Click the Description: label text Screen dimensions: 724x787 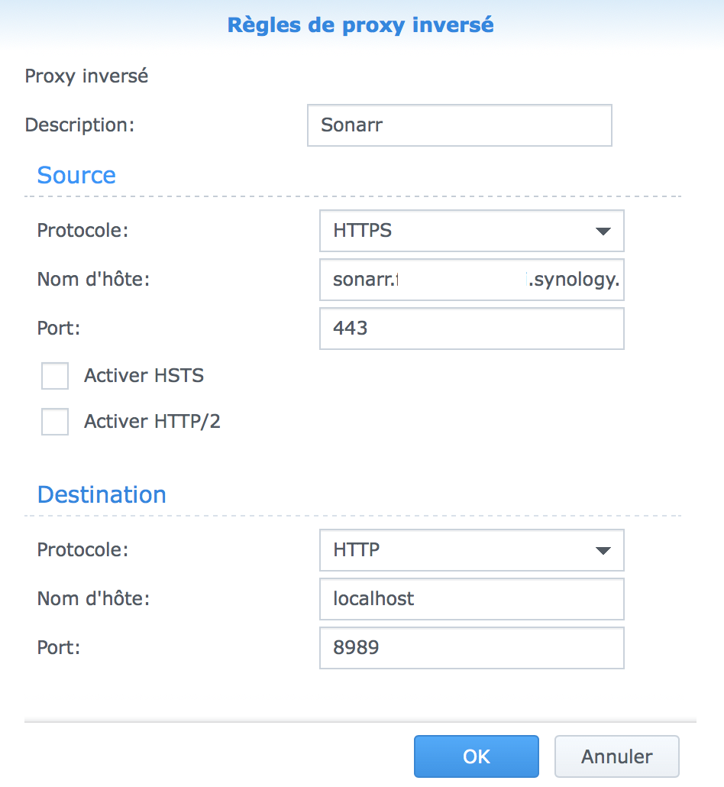point(79,125)
